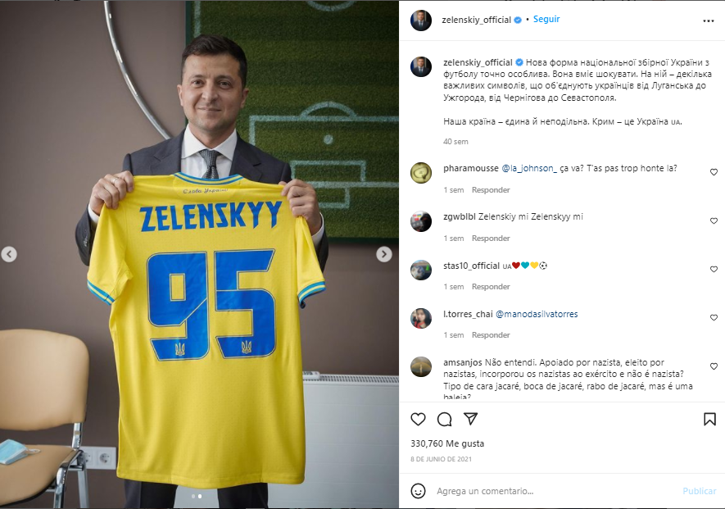Like the post with the heart icon
Screen dimensions: 725x509
coord(418,419)
